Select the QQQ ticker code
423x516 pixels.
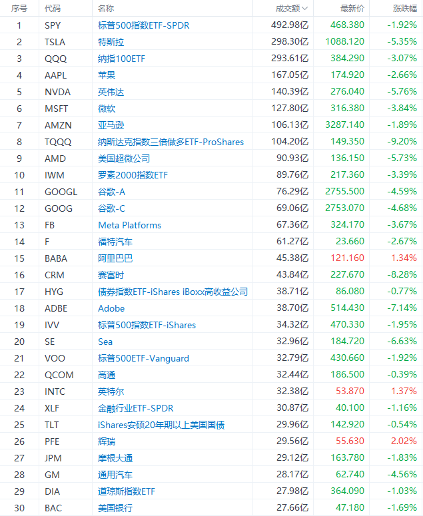click(56, 59)
